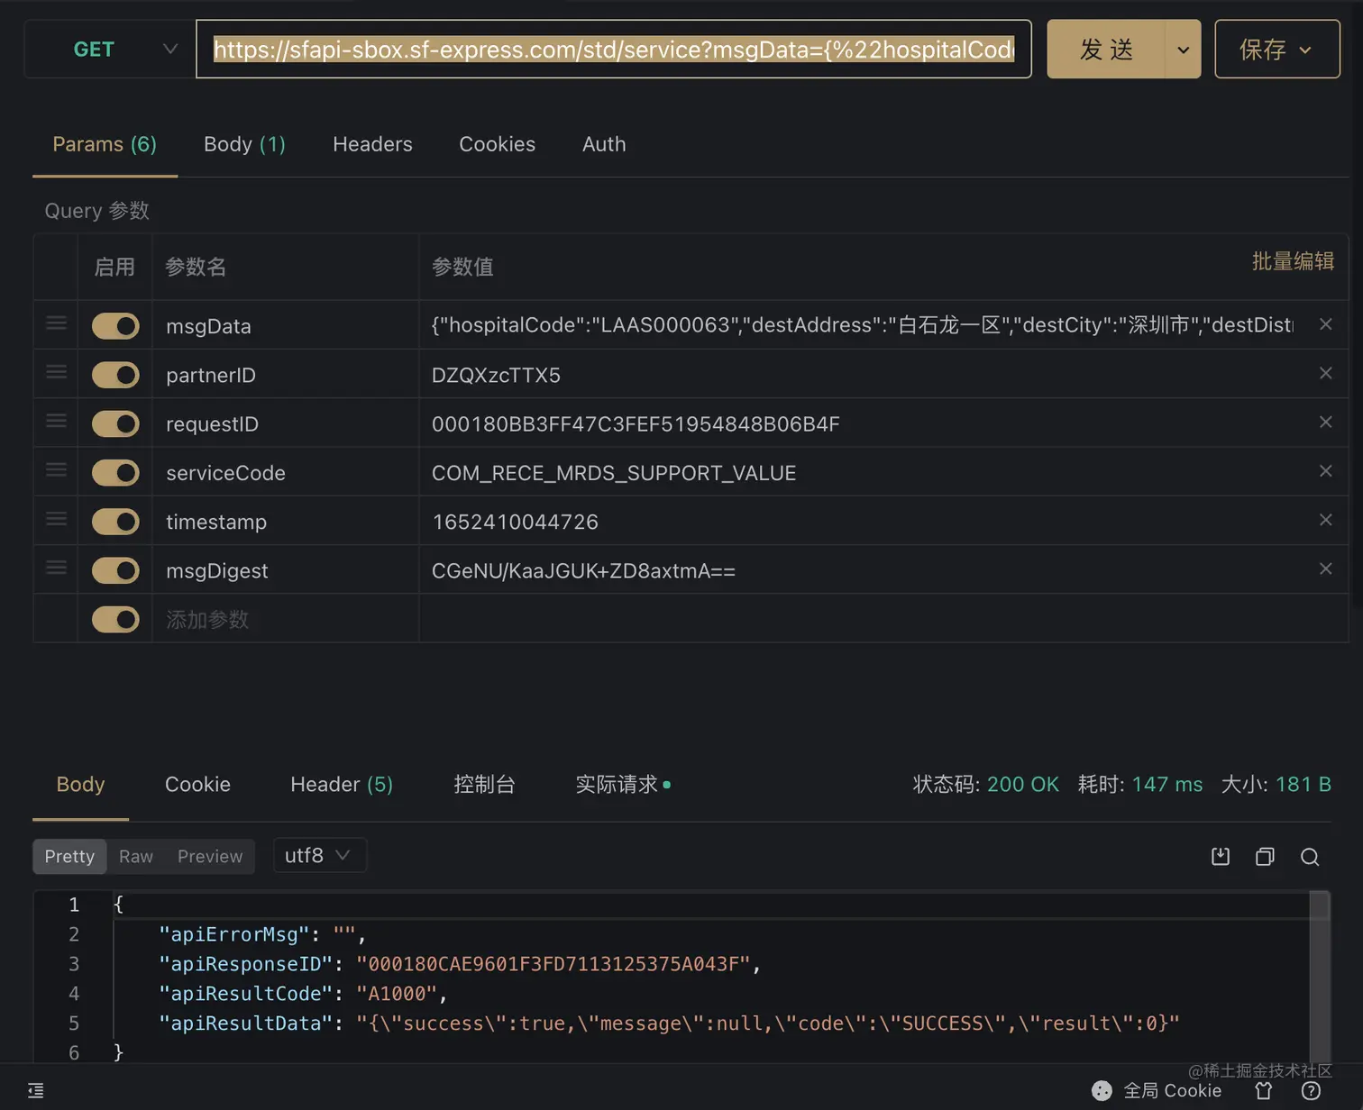
Task: Open the GET method dropdown
Action: point(108,49)
